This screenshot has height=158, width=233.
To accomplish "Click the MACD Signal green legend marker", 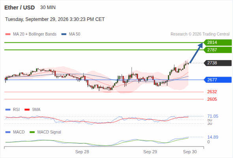I will coord(32,132).
